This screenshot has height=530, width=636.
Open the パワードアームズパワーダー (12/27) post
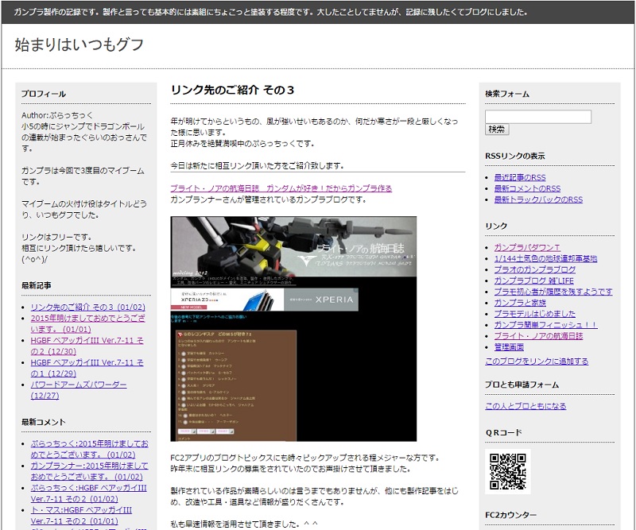pos(79,389)
